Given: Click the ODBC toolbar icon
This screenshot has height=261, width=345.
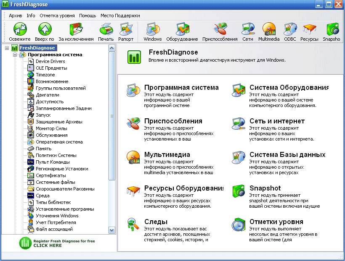Looking at the screenshot, I should point(290,29).
